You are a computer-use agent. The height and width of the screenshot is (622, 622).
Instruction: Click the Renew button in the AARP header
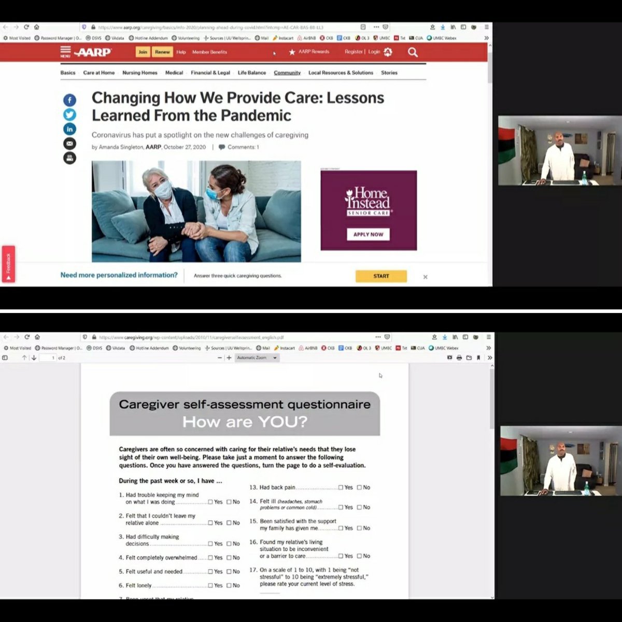pos(162,52)
